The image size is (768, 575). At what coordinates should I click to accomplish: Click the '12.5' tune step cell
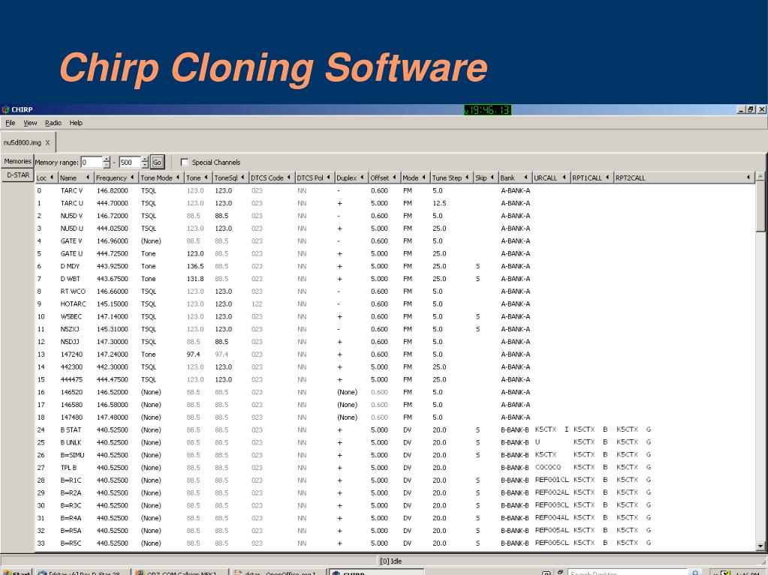click(439, 203)
